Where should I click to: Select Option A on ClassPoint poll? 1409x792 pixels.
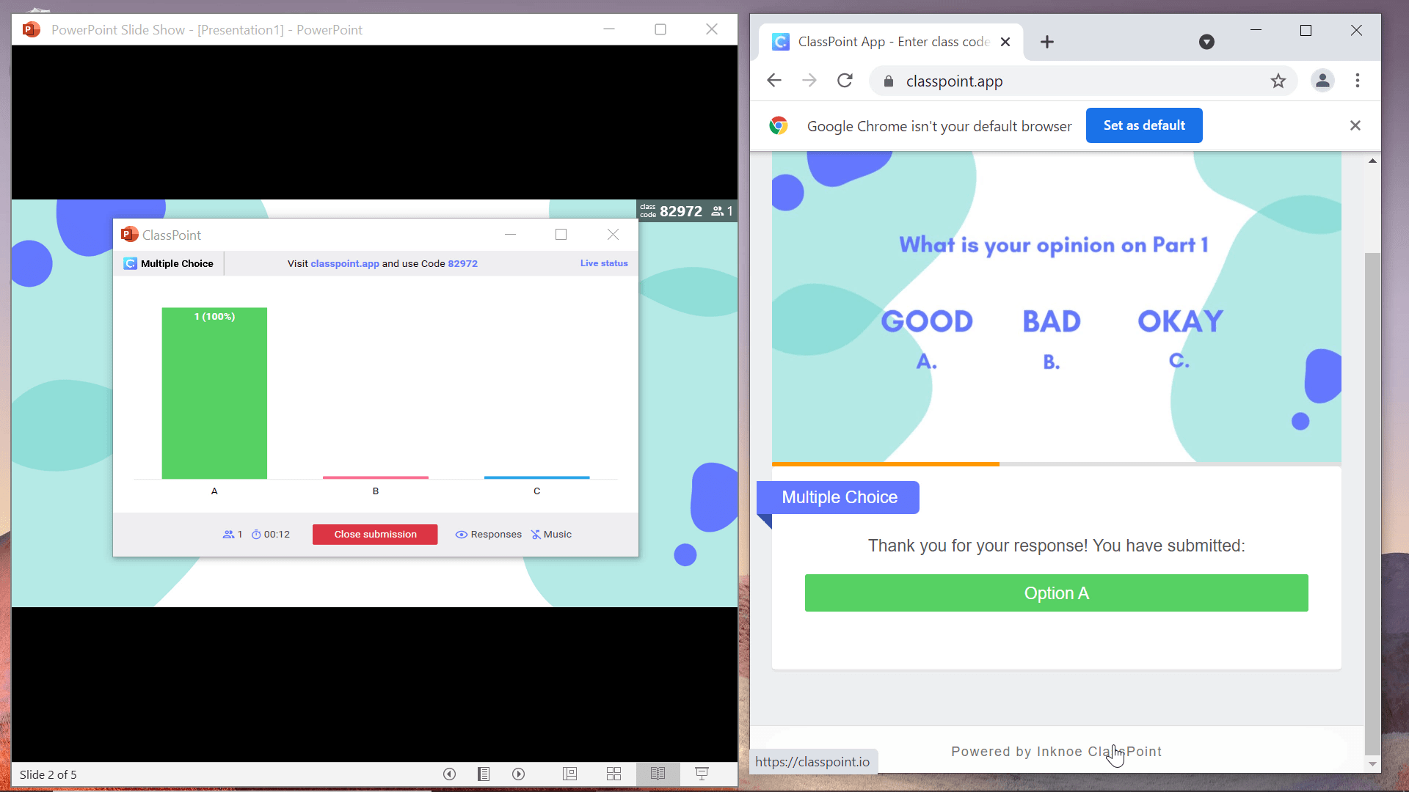pos(1057,593)
